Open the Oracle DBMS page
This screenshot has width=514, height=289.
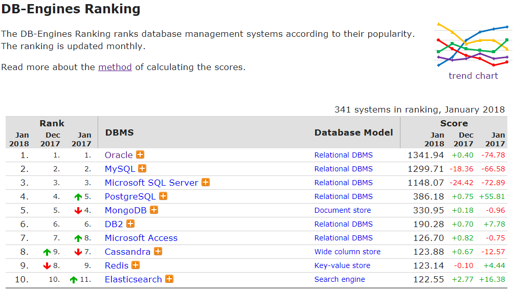click(119, 155)
